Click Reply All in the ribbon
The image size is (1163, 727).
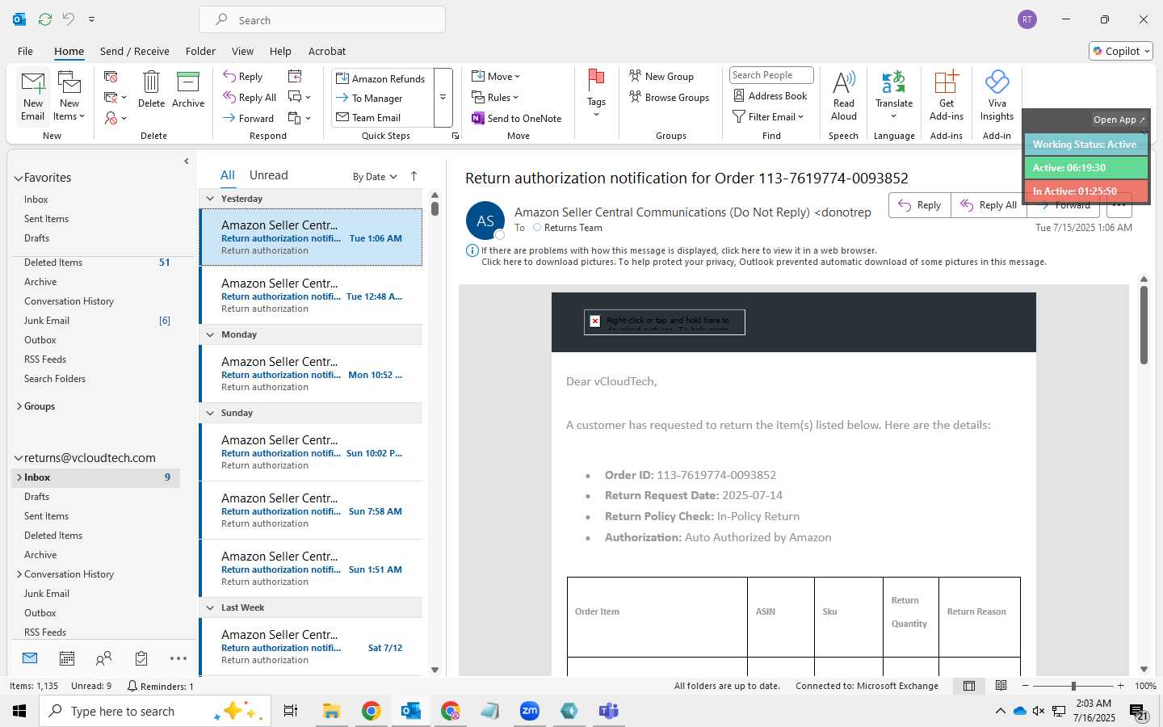click(x=250, y=97)
